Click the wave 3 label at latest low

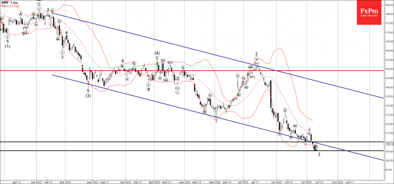(x=319, y=154)
